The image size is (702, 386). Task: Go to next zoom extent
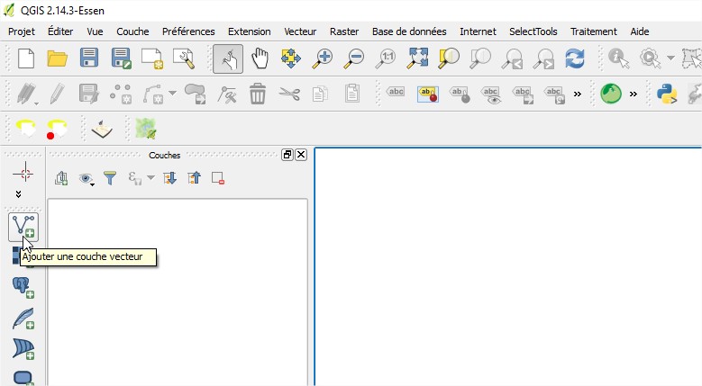point(543,58)
